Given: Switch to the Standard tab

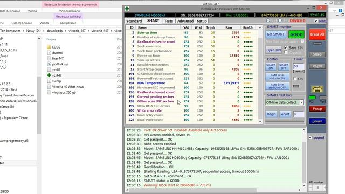Looking at the screenshot, I should [134, 21].
